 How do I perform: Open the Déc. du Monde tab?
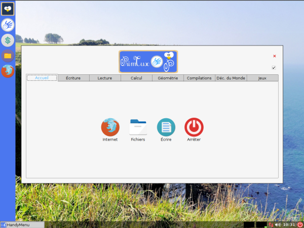coord(231,78)
